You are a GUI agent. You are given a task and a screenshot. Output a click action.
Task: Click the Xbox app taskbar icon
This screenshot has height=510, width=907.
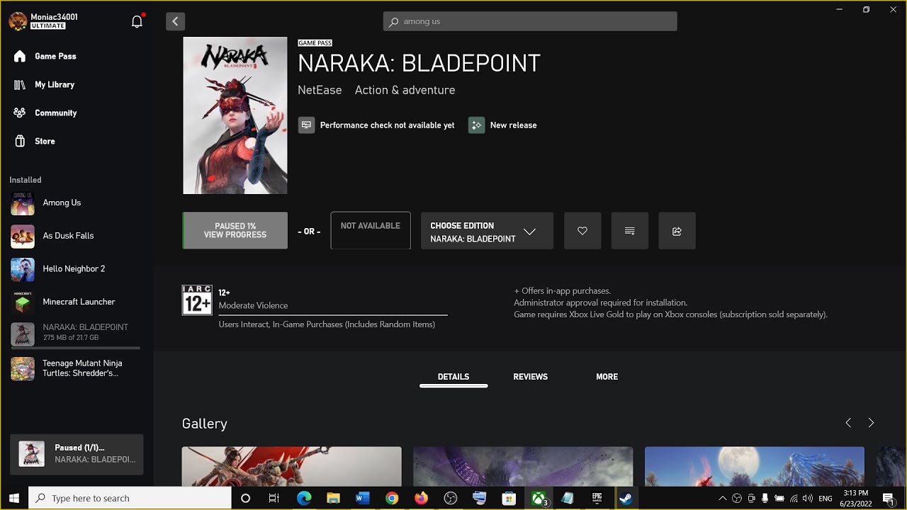pos(539,498)
